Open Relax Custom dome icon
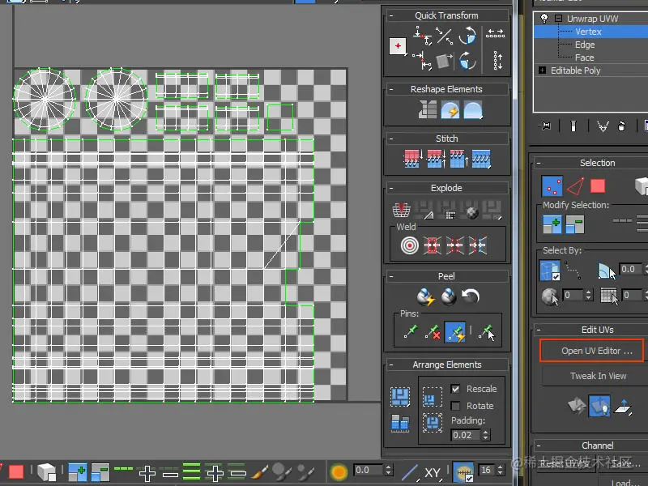The width and height of the screenshot is (648, 486). [473, 110]
